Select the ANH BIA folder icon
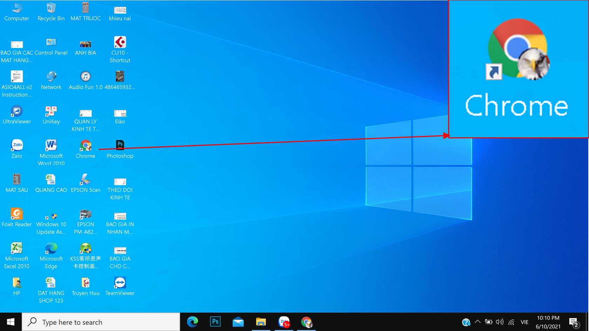 (86, 48)
